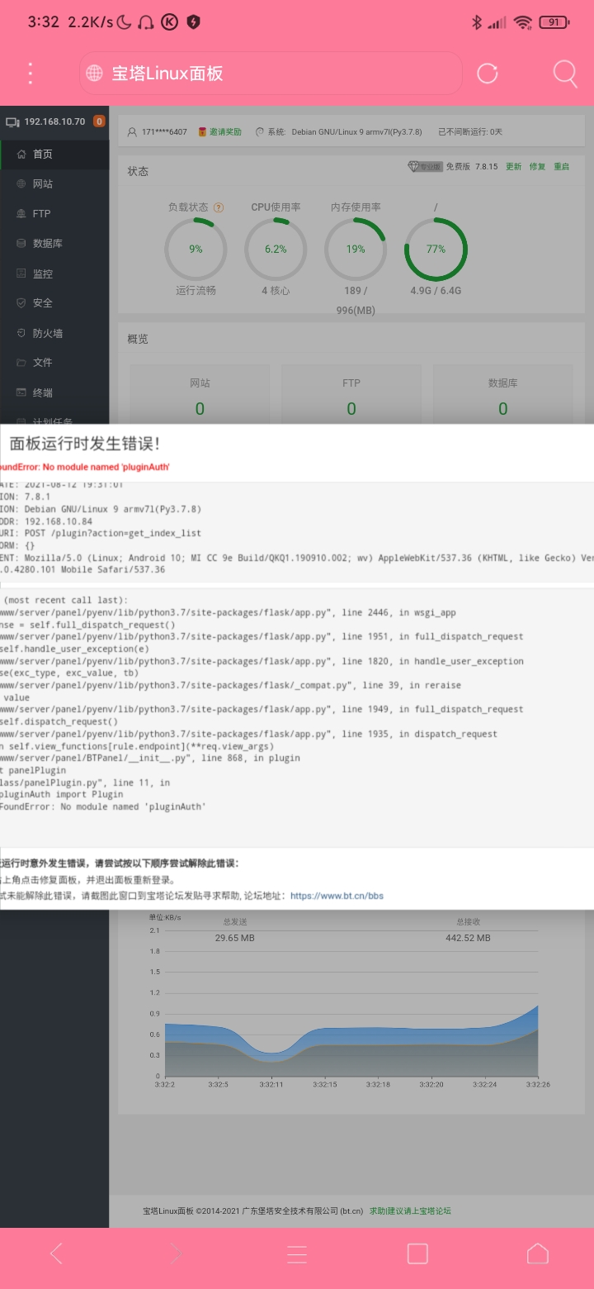Click the question icon beside 负载状态
This screenshot has width=594, height=1289.
click(219, 208)
